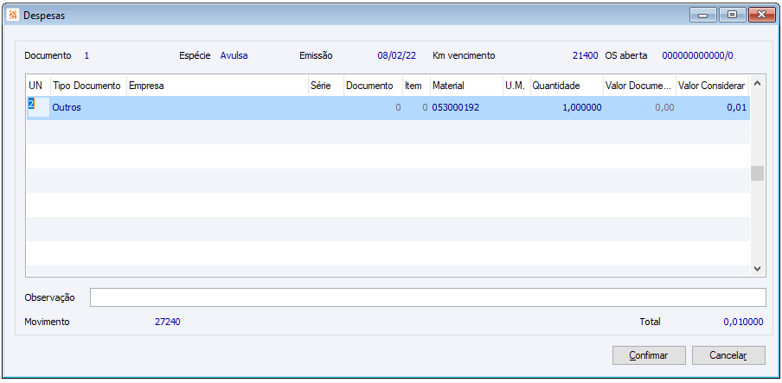Click the Emissão date 08/02/22
Screen dimensions: 782x383
[x=396, y=56]
